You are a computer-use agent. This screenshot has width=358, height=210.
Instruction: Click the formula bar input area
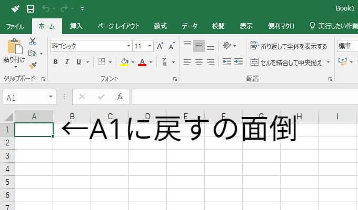click(245, 97)
